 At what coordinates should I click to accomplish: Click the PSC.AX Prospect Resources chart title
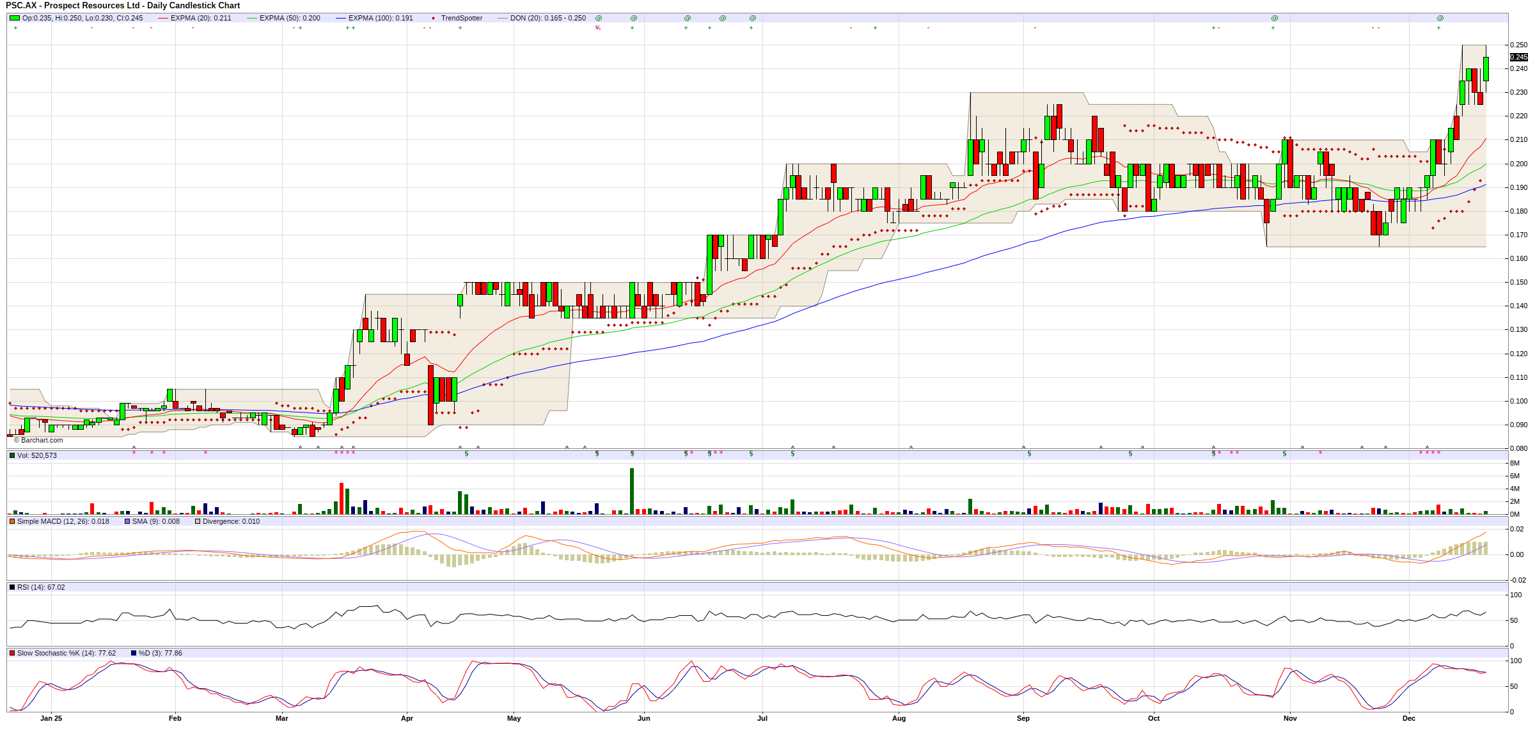123,5
